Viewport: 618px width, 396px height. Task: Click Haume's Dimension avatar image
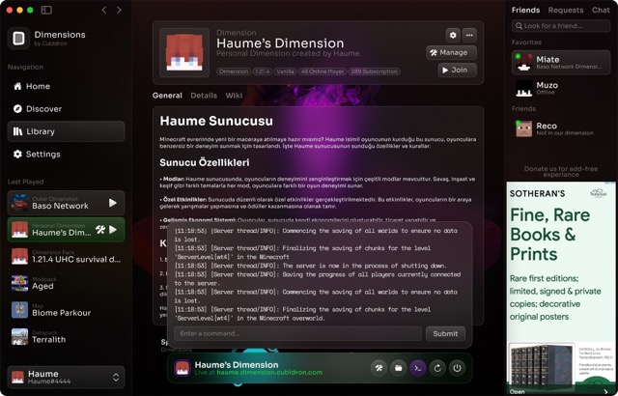tap(184, 52)
